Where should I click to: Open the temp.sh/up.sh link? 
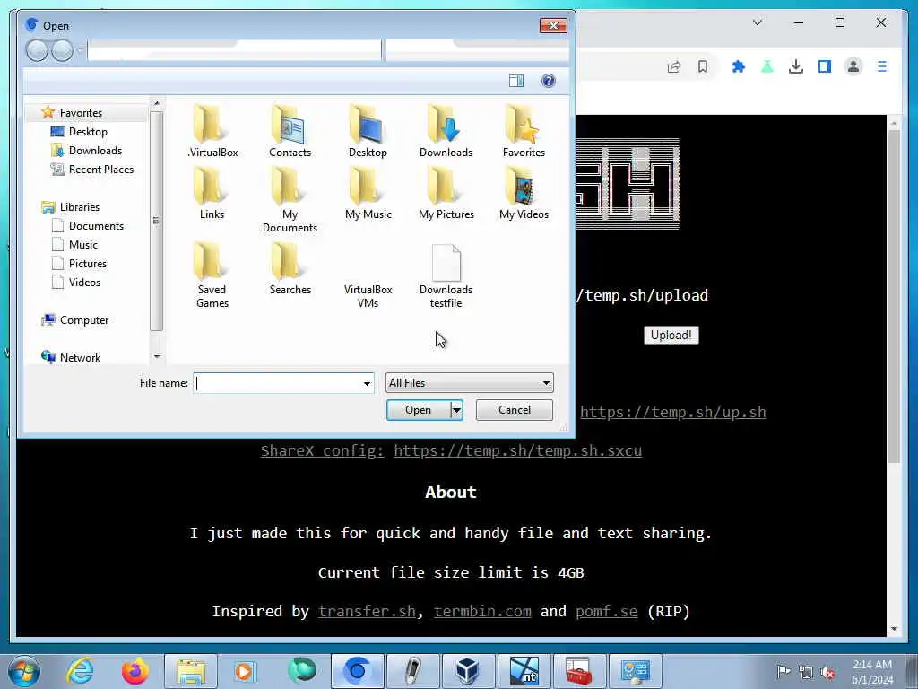pyautogui.click(x=672, y=412)
